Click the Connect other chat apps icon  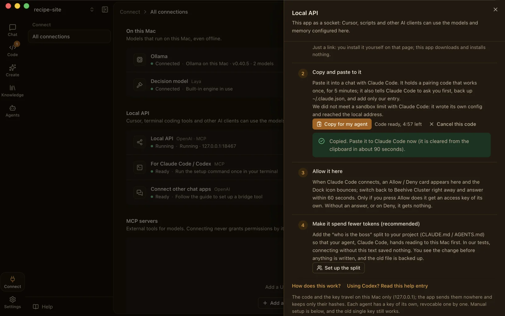tap(140, 193)
